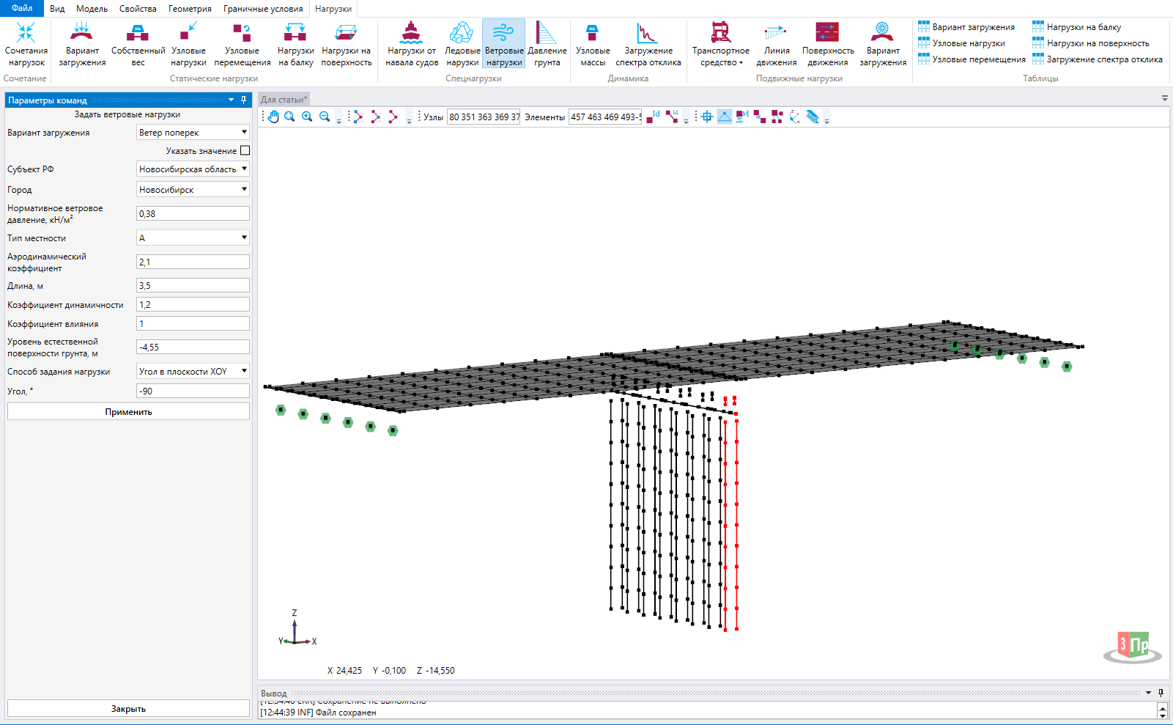This screenshot has width=1173, height=725.
Task: Open Город dropdown showing Новосибирск
Action: tap(193, 189)
